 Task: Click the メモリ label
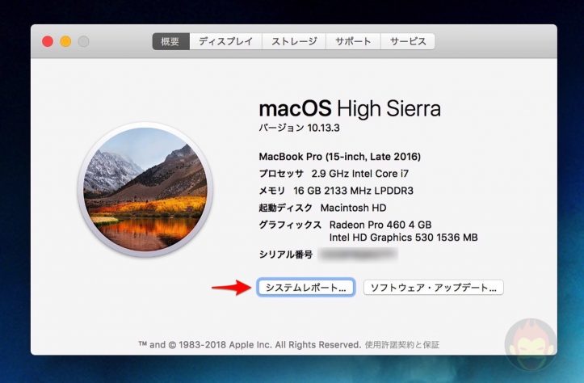(x=272, y=191)
